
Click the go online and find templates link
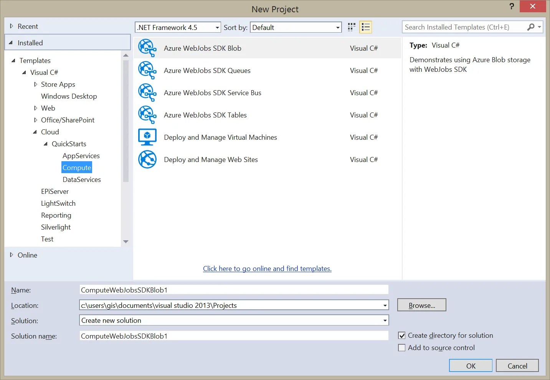click(x=267, y=269)
